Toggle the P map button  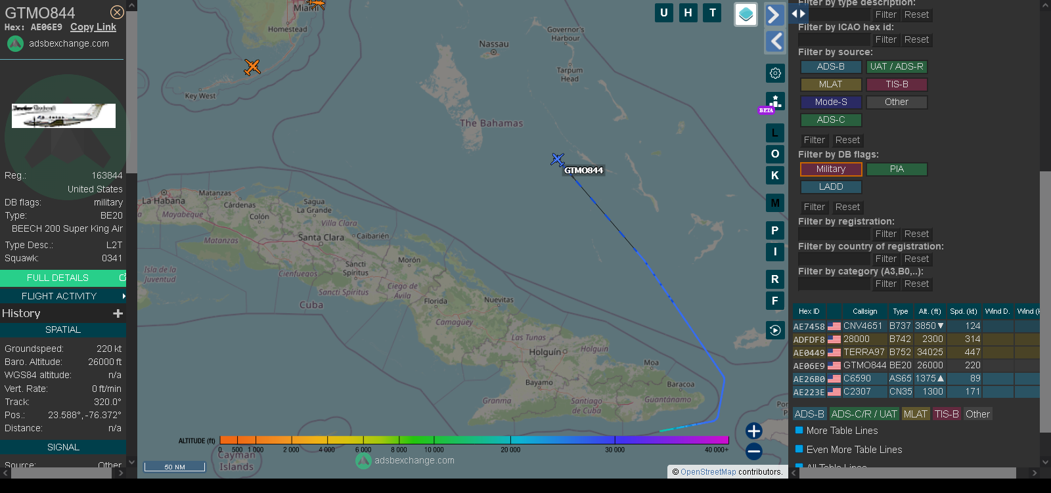(775, 230)
